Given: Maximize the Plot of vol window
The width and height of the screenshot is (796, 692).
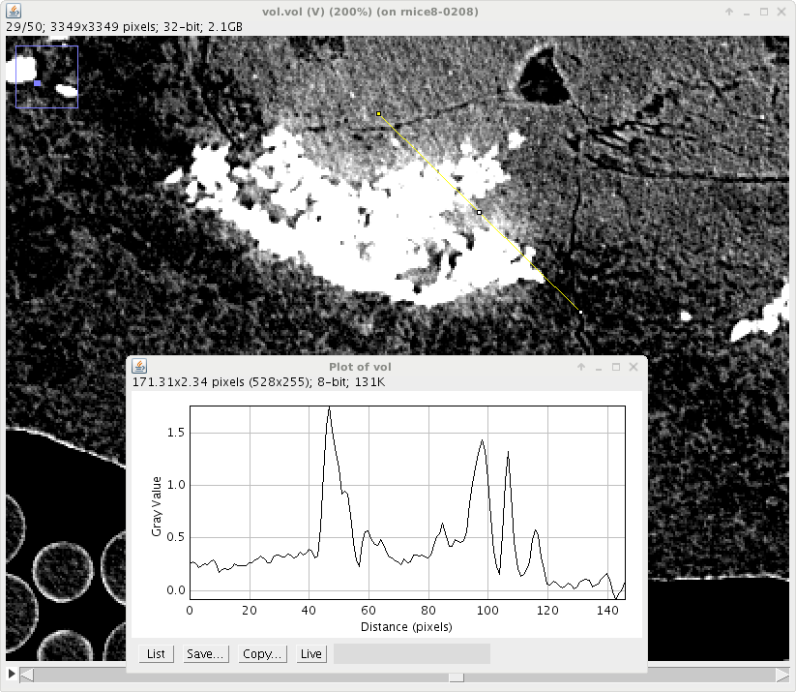Looking at the screenshot, I should click(x=615, y=367).
